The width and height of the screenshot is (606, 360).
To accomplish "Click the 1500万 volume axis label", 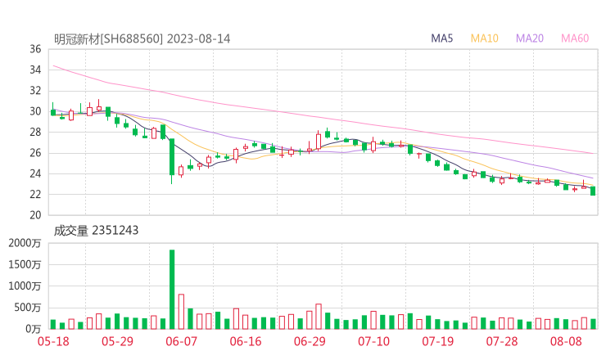I will pos(25,265).
